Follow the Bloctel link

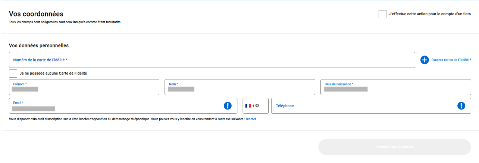[x=251, y=119]
